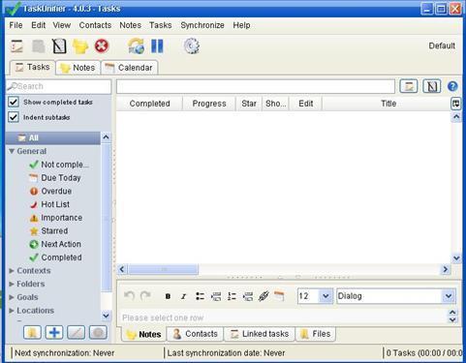Toggle bold in the note editor toolbar
Image resolution: width=466 pixels, height=363 pixels.
pyautogui.click(x=168, y=296)
